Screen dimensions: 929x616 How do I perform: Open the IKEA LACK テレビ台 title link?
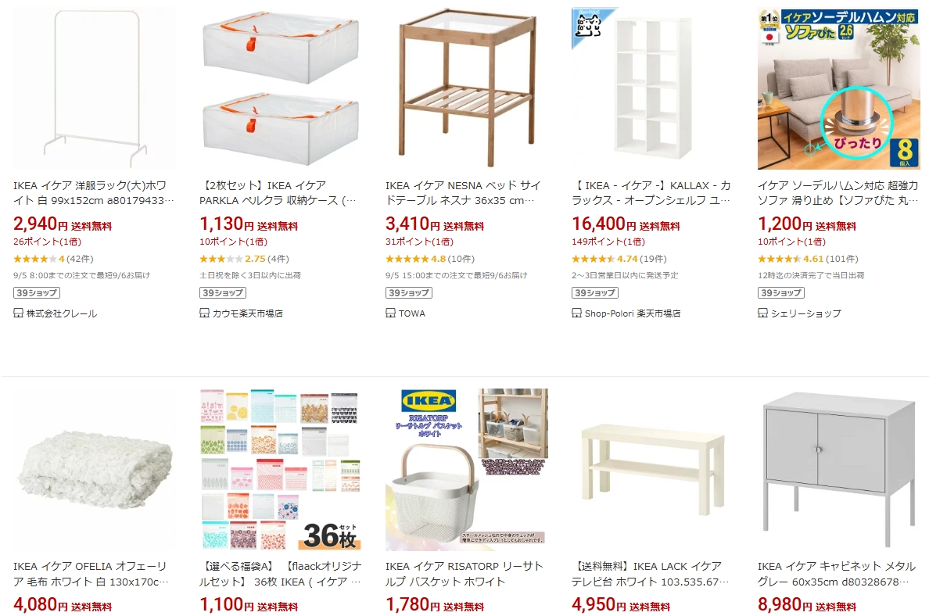651,574
